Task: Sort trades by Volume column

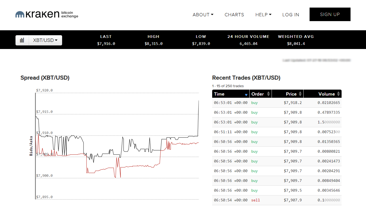Action: (x=323, y=94)
